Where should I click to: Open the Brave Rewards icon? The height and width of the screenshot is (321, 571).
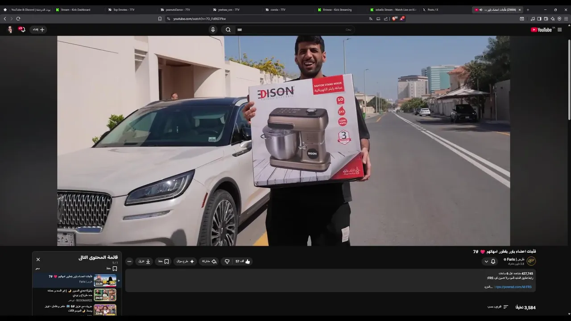401,19
